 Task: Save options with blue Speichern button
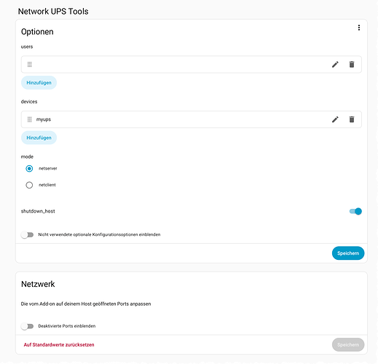[x=348, y=253]
